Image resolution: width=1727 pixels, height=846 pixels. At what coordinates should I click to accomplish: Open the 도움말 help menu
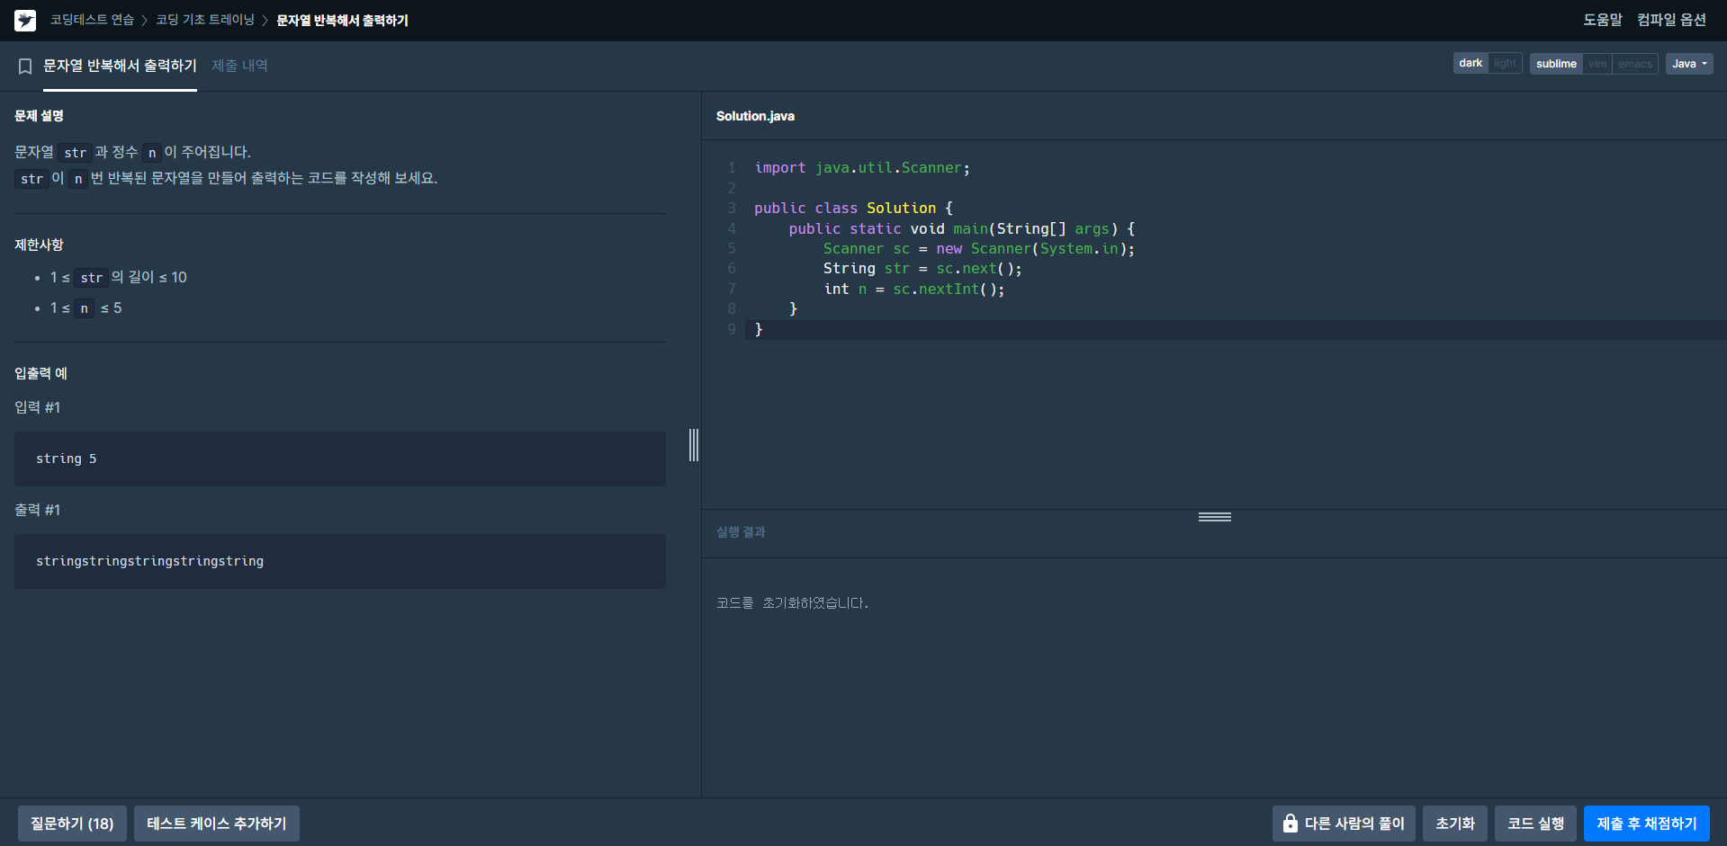click(x=1603, y=20)
